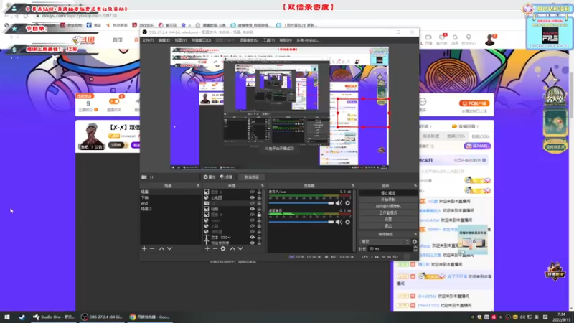Click 启动虚拟摄像机 button
Image resolution: width=574 pixels, height=323 pixels.
388,206
